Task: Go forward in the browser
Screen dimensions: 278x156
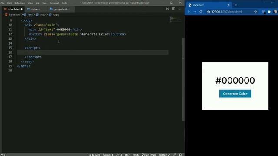Action: click(x=195, y=12)
